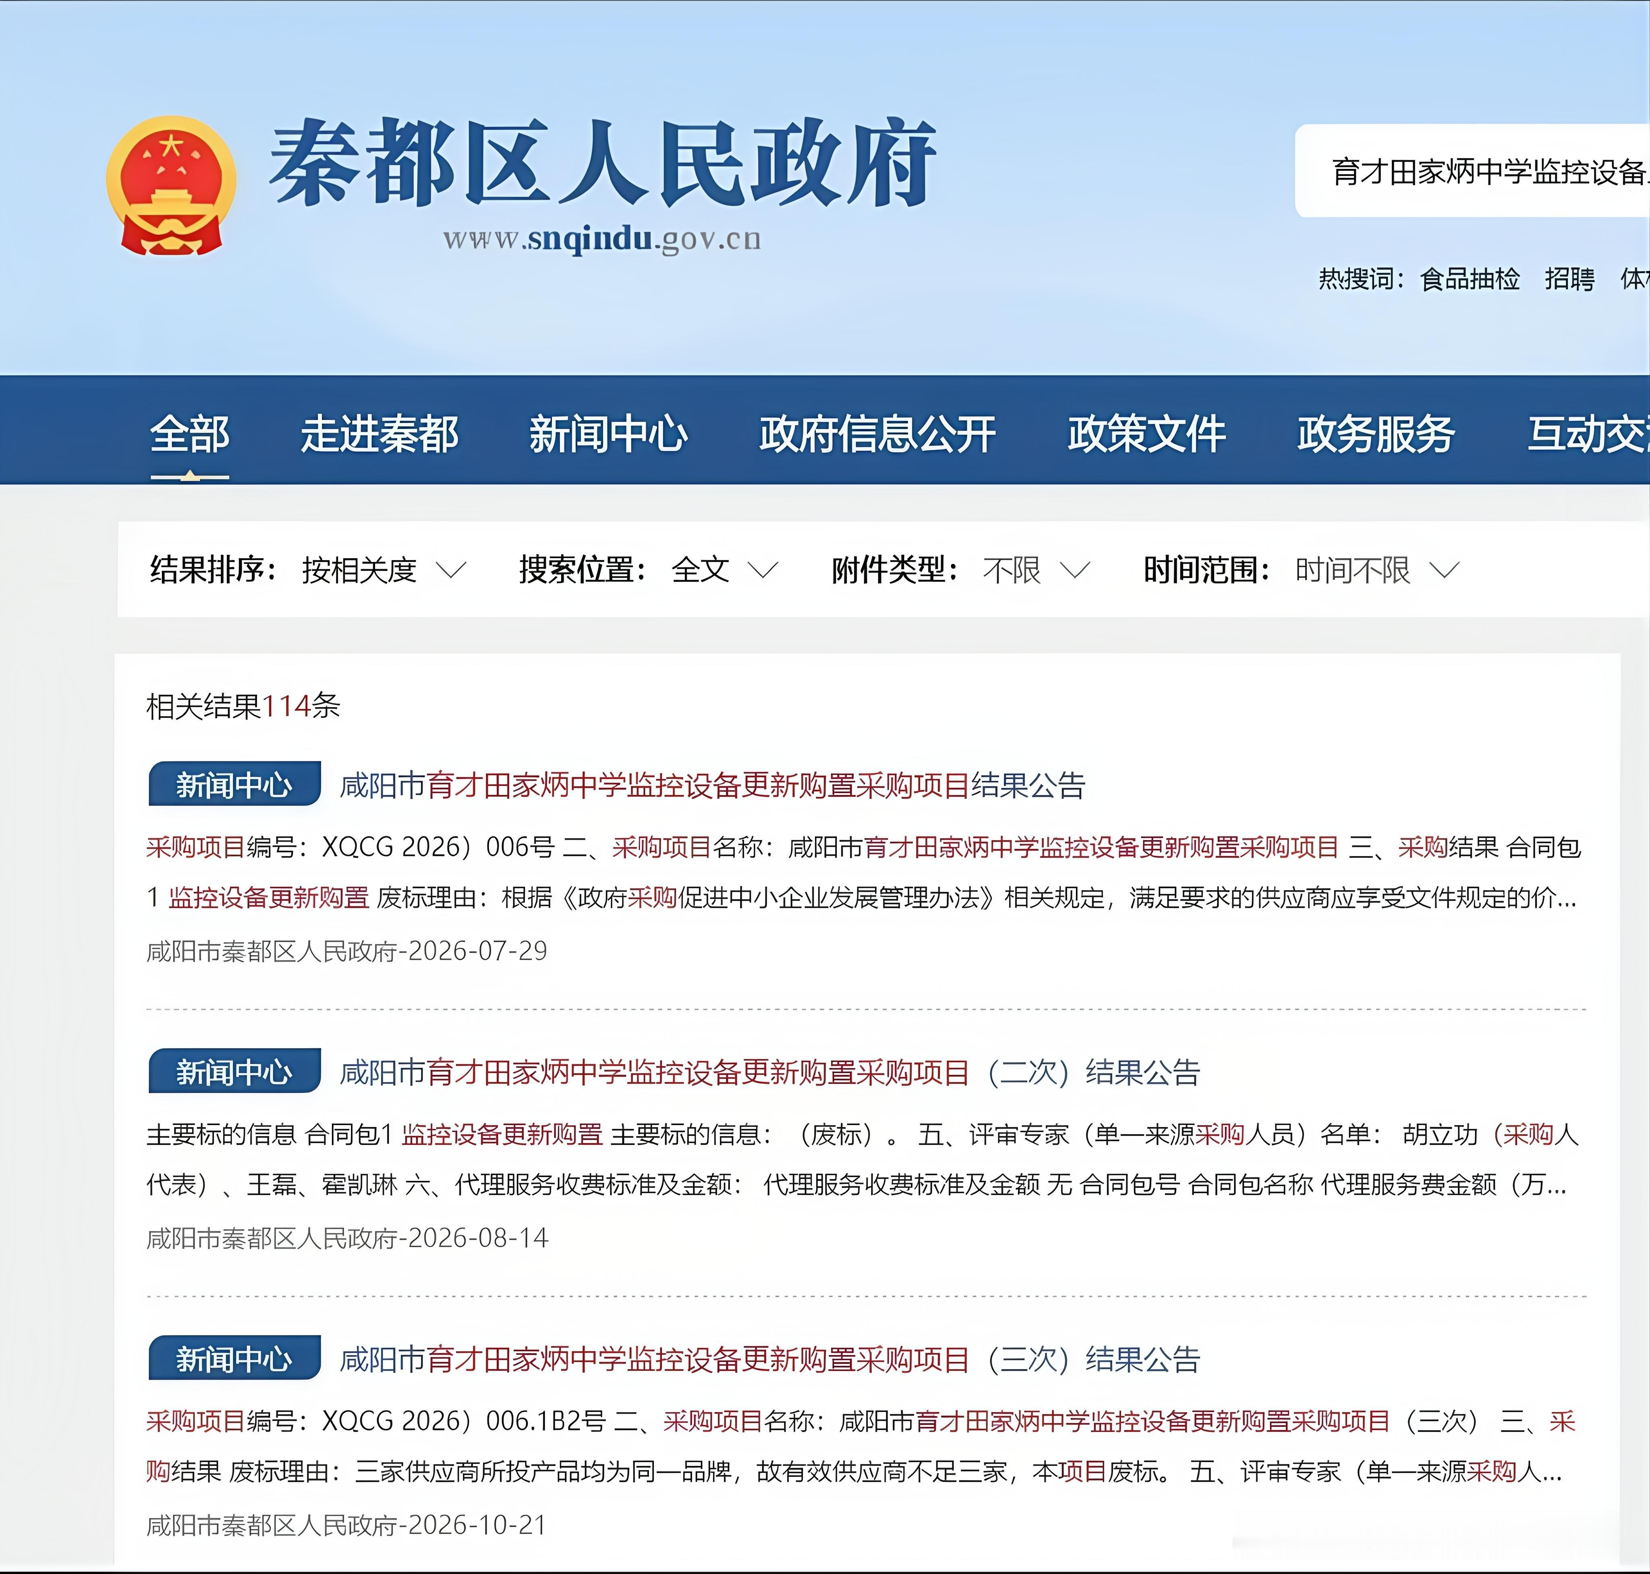This screenshot has width=1650, height=1574.
Task: Open the first 结果公告 result title
Action: [712, 785]
